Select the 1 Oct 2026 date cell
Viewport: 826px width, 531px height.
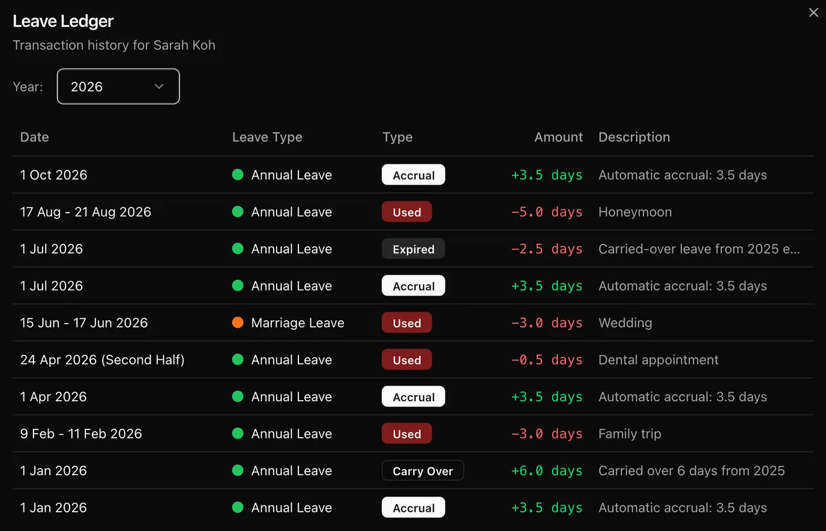point(54,175)
